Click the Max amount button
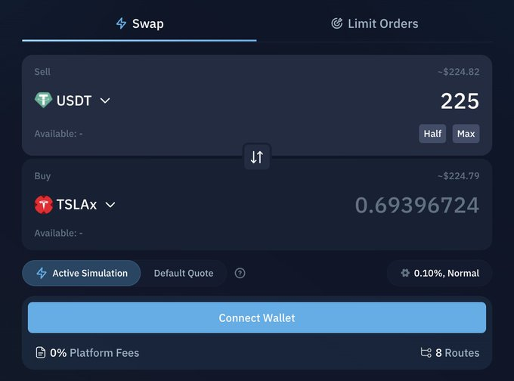This screenshot has width=514, height=381. (466, 134)
